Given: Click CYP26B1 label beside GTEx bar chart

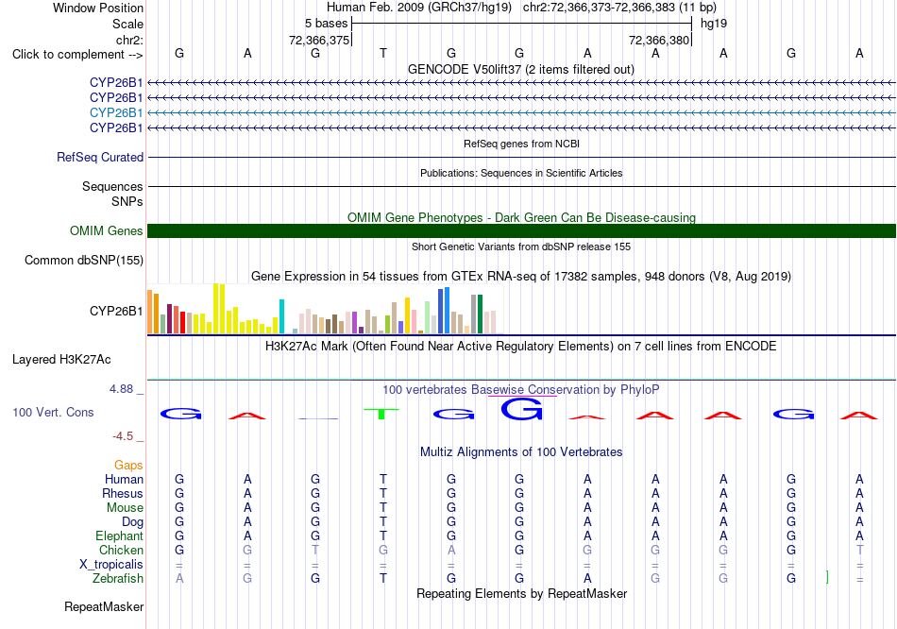Looking at the screenshot, I should [x=116, y=311].
